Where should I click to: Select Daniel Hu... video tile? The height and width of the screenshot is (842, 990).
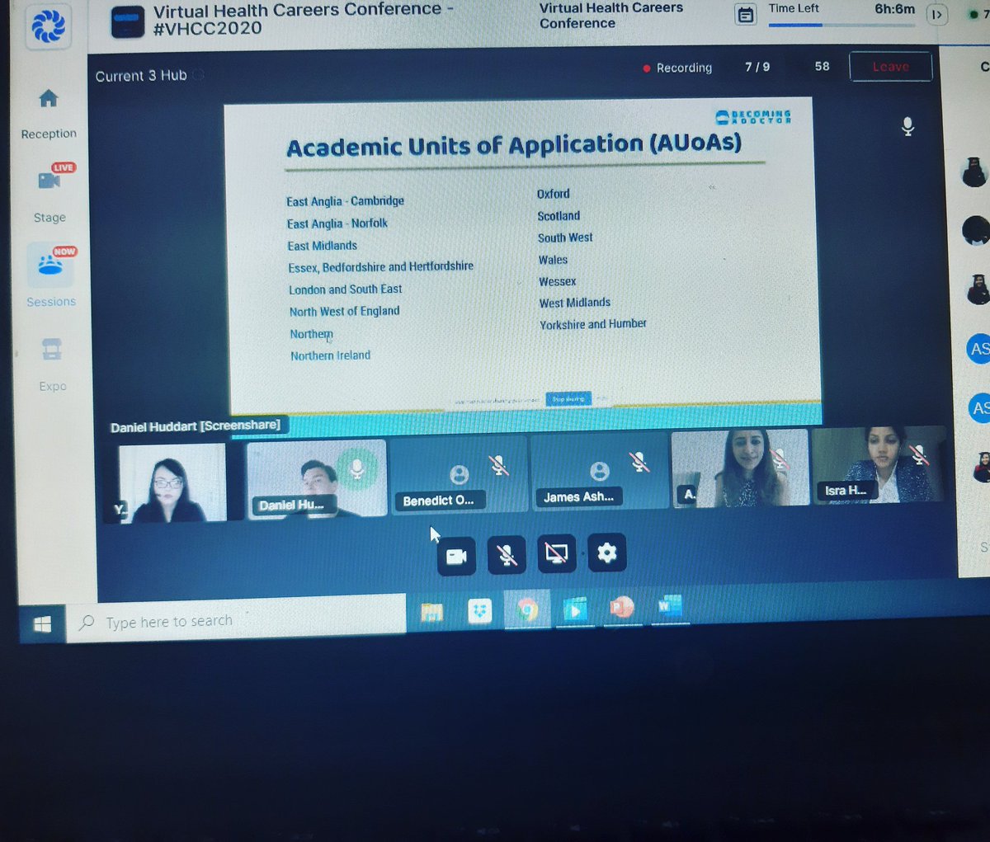click(x=317, y=478)
